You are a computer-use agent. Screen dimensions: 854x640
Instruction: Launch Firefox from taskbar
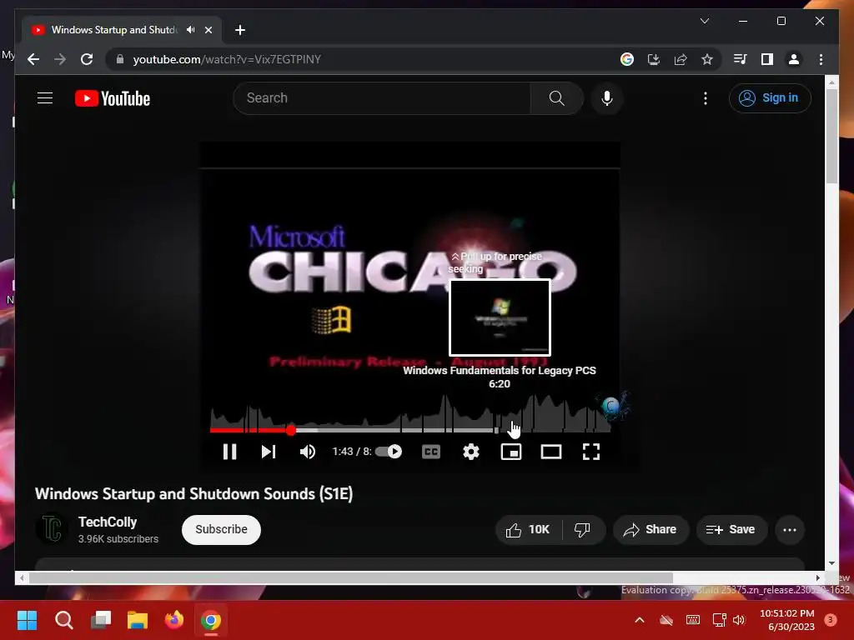[174, 620]
